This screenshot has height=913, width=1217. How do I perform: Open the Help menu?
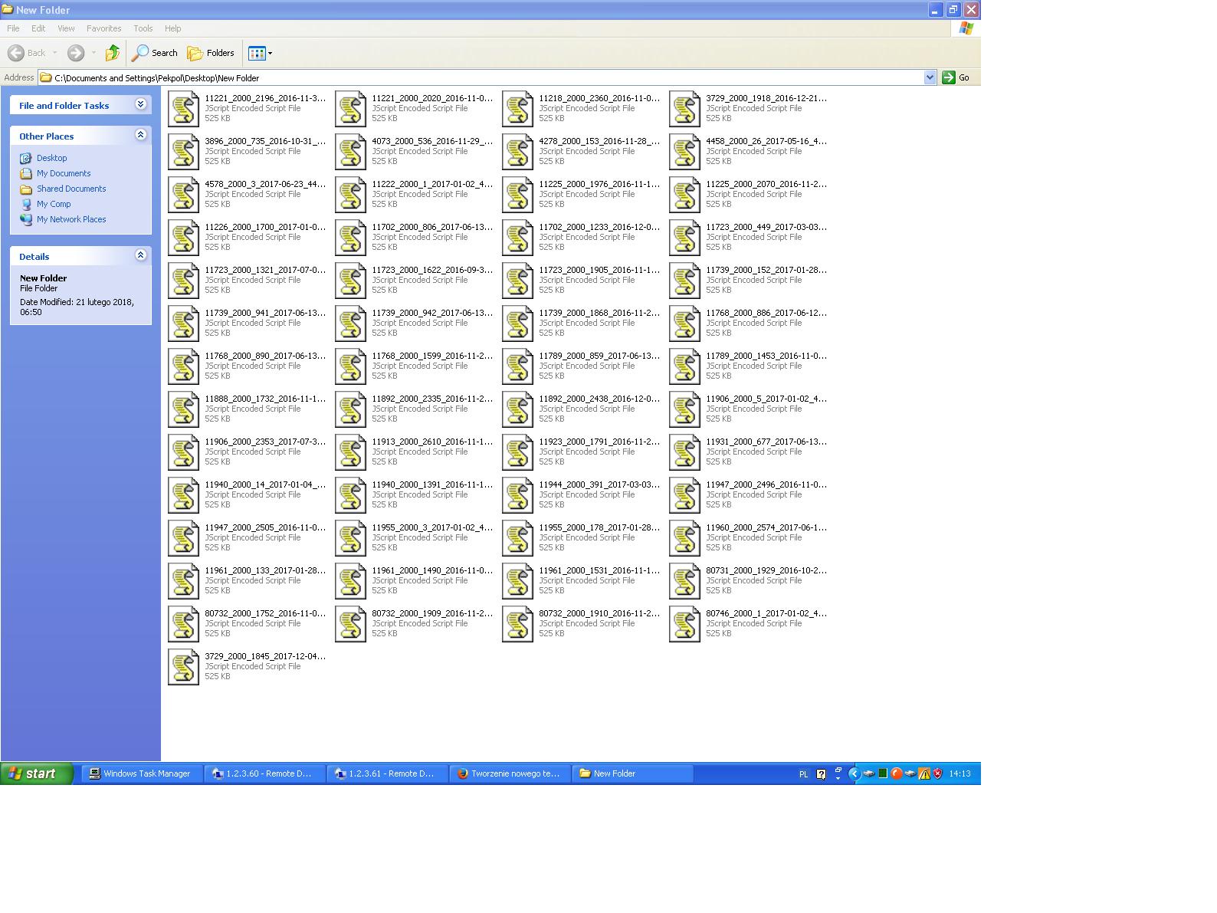[173, 28]
